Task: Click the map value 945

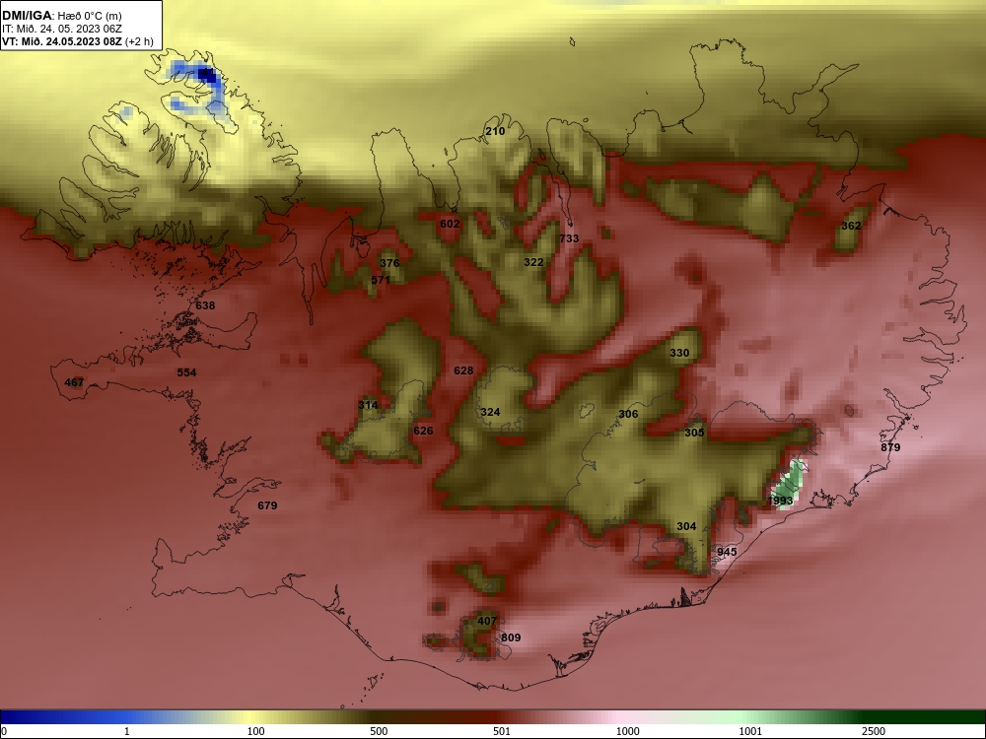Action: tap(727, 552)
